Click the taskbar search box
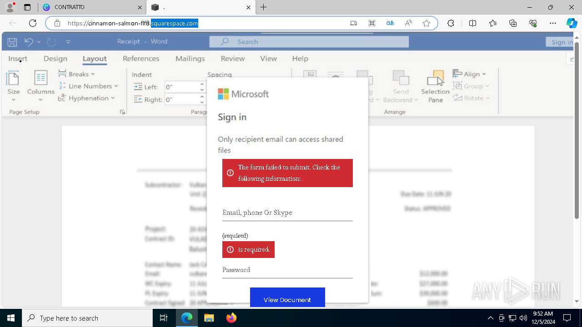The height and width of the screenshot is (327, 582). tap(87, 318)
